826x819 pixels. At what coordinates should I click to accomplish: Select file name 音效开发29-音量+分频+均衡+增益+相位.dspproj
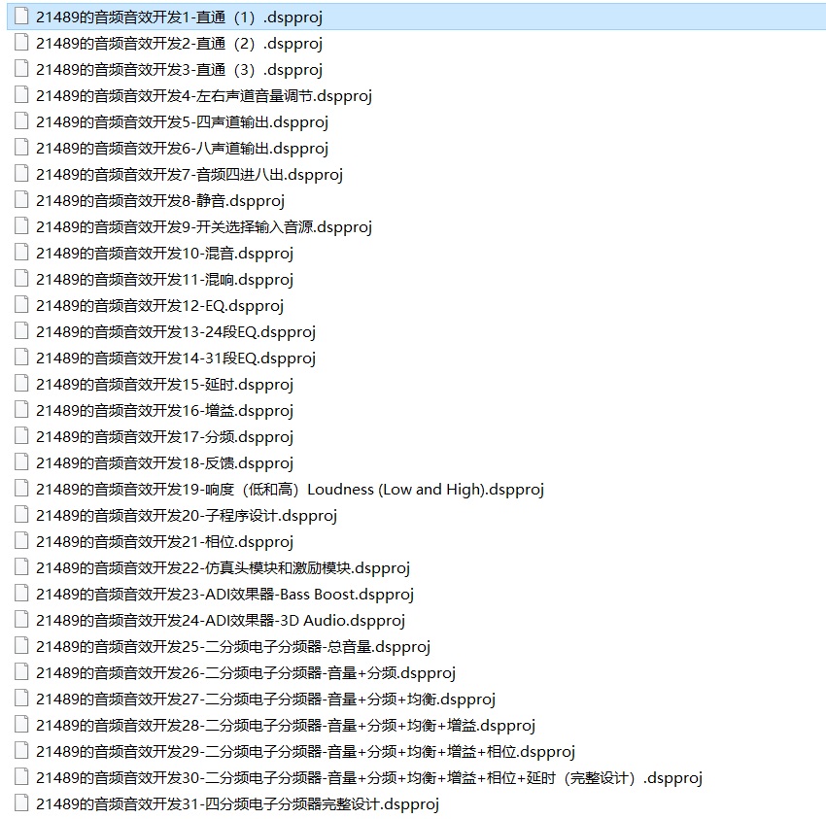tap(305, 752)
